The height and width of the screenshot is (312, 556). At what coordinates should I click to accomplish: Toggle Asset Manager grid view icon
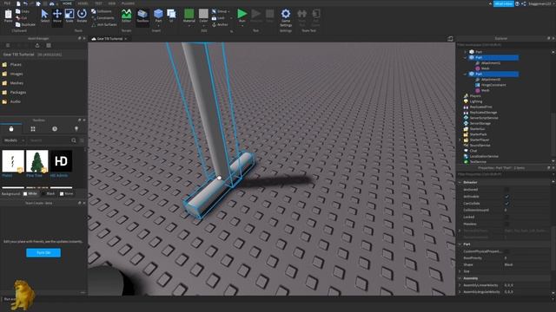pos(49,45)
